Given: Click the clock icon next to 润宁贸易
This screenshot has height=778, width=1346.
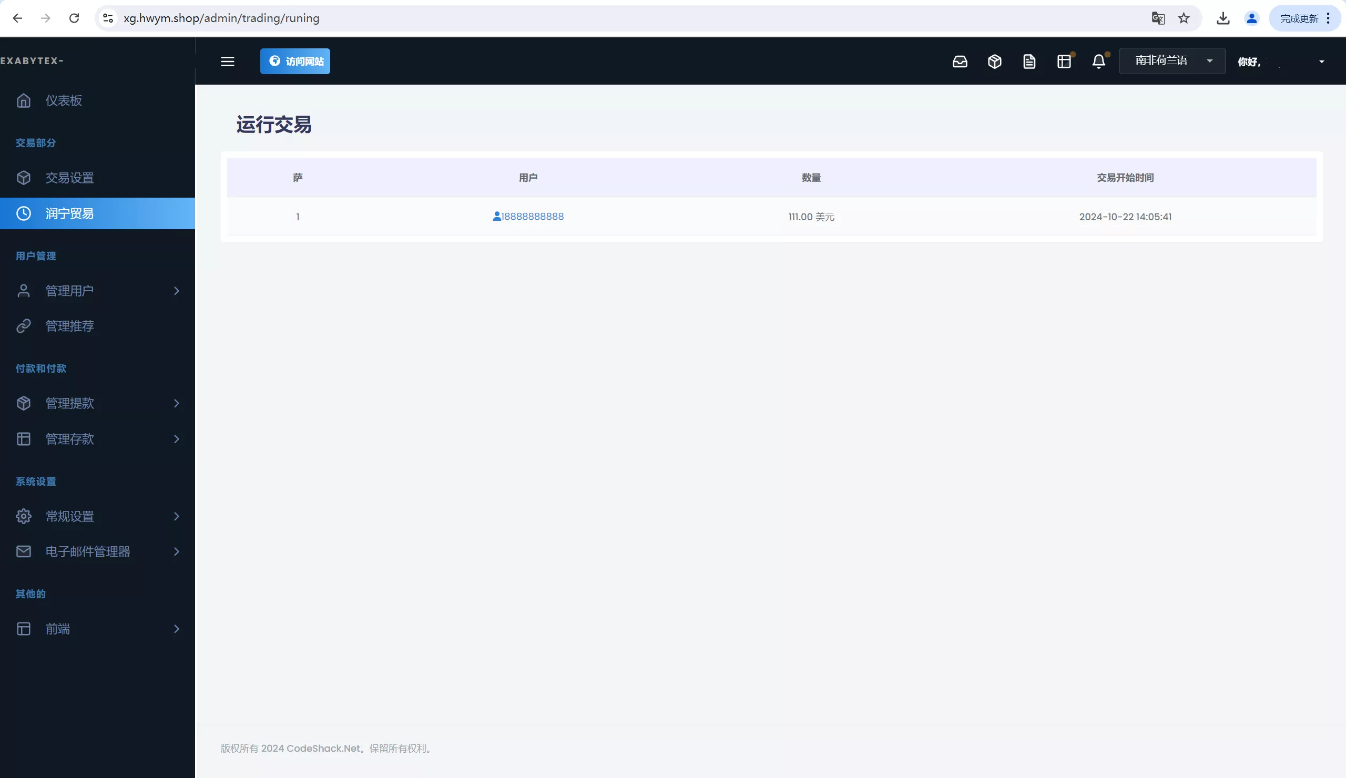Looking at the screenshot, I should 24,213.
